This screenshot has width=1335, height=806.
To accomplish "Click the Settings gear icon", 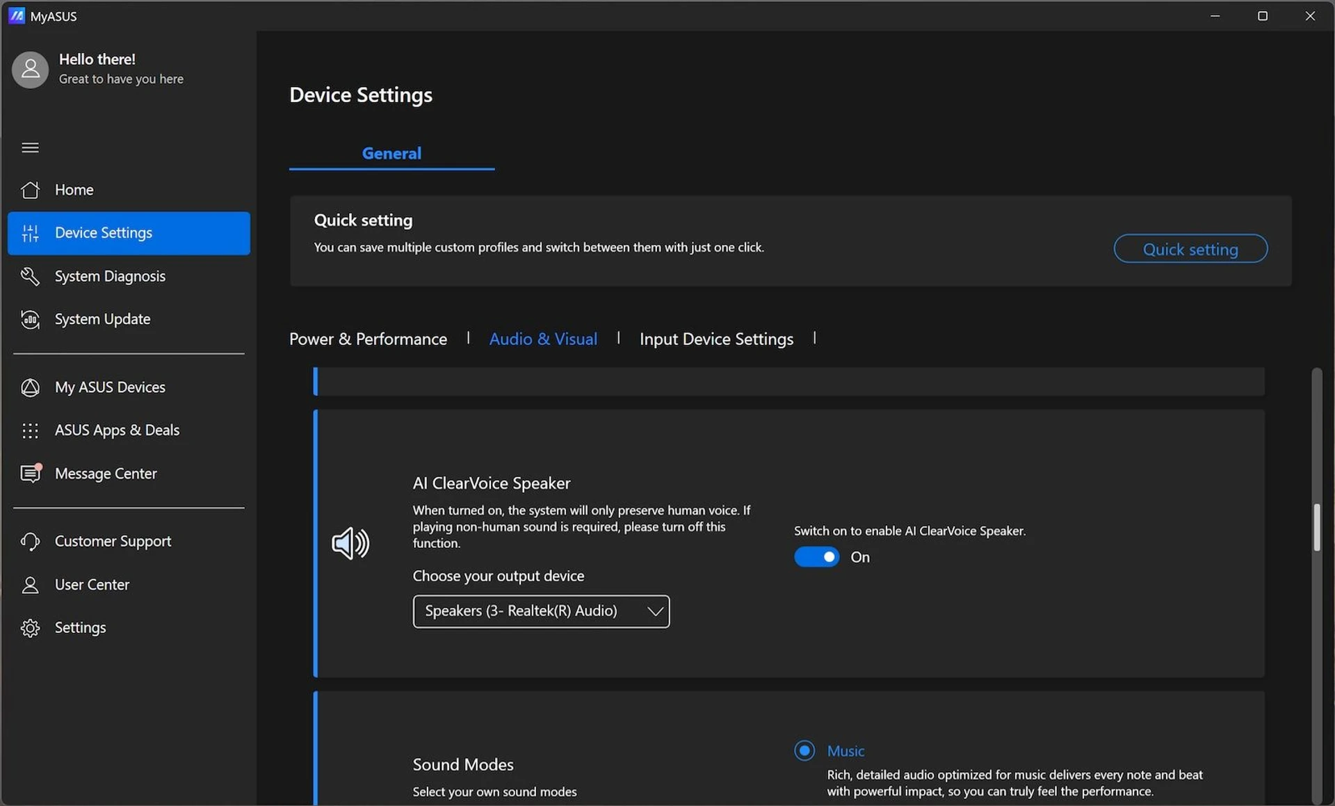I will (30, 628).
